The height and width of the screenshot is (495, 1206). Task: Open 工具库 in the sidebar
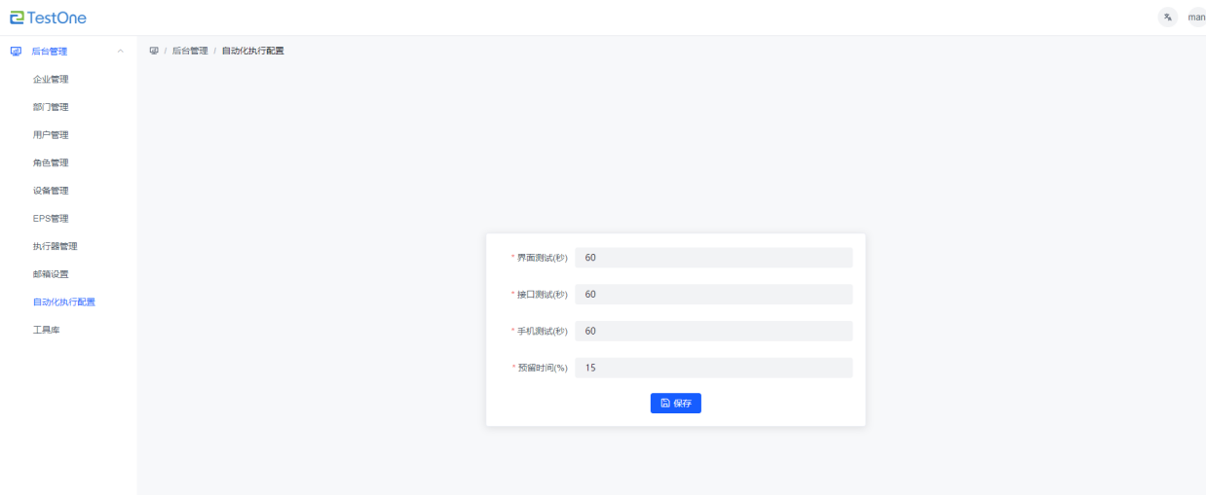[x=46, y=330]
